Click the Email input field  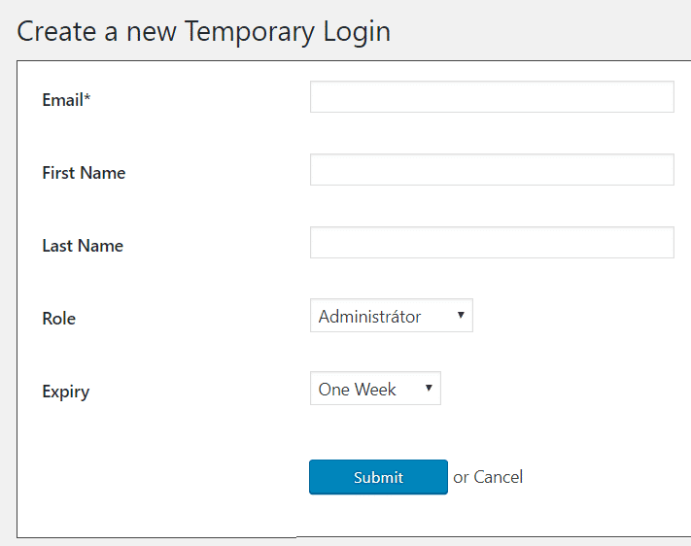coord(492,97)
